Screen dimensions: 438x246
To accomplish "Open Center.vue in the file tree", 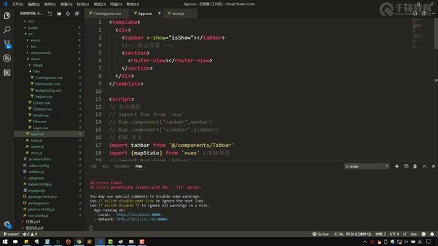I will (41, 103).
